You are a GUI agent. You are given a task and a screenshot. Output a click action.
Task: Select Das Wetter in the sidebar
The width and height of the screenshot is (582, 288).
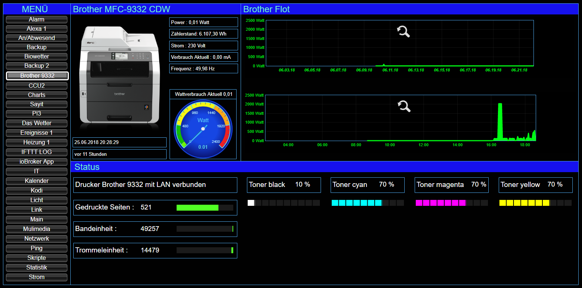point(37,123)
